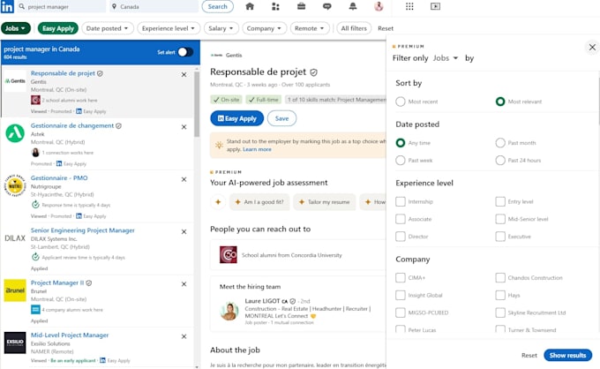Click the DILAX company logo

click(15, 238)
